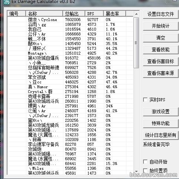Select row 丶小鱼灬
The image size is (179, 179).
click(70, 63)
